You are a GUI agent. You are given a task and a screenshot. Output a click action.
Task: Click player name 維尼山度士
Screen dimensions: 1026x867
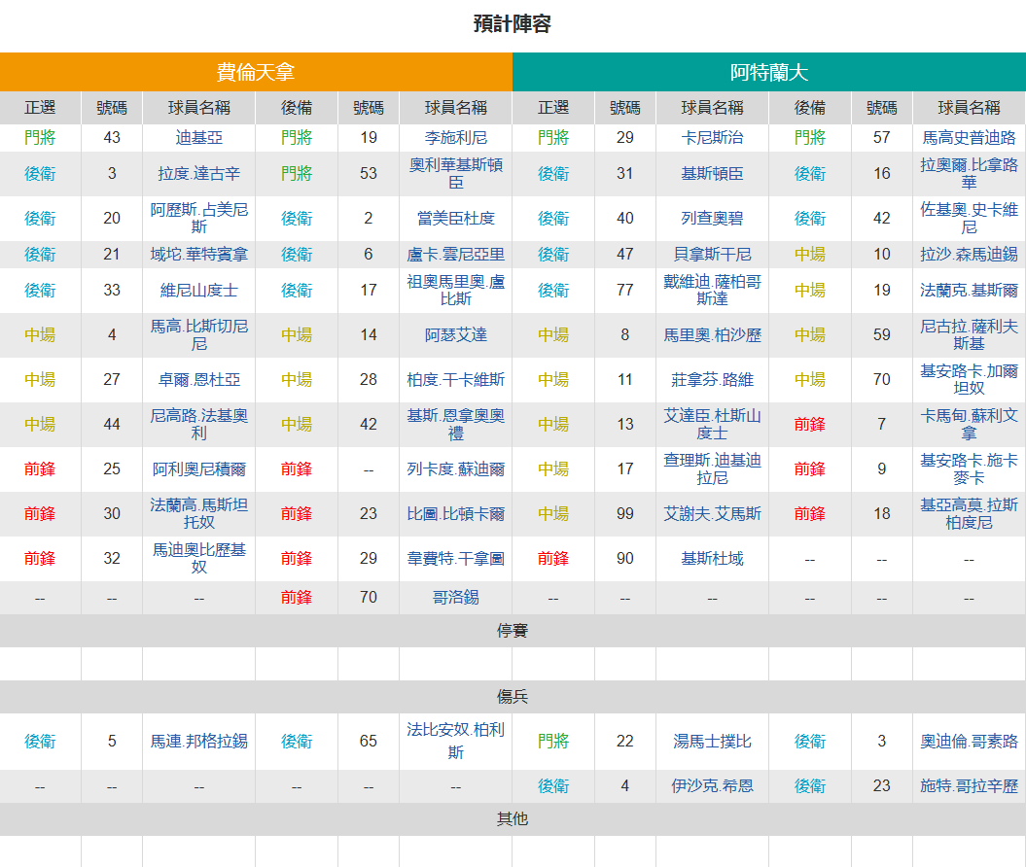click(x=199, y=291)
